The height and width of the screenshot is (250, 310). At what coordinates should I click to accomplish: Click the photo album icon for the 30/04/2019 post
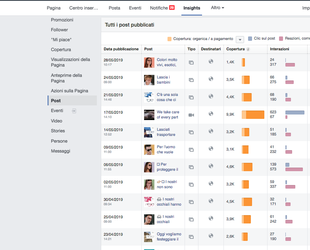191,202
